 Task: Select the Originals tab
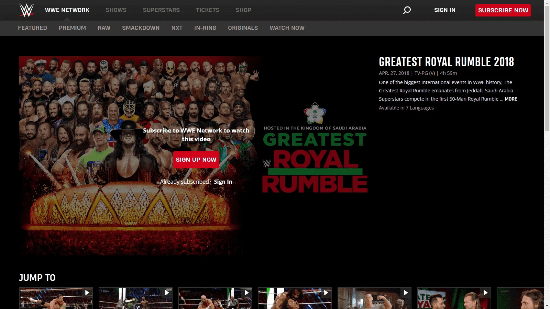[243, 28]
